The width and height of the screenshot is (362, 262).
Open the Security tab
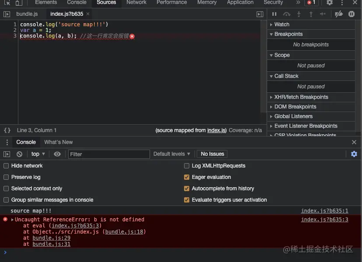coord(273,3)
